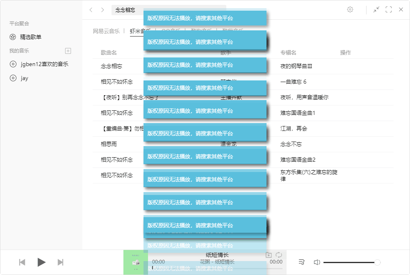Skip to the next track
The image size is (410, 275).
[x=60, y=262]
